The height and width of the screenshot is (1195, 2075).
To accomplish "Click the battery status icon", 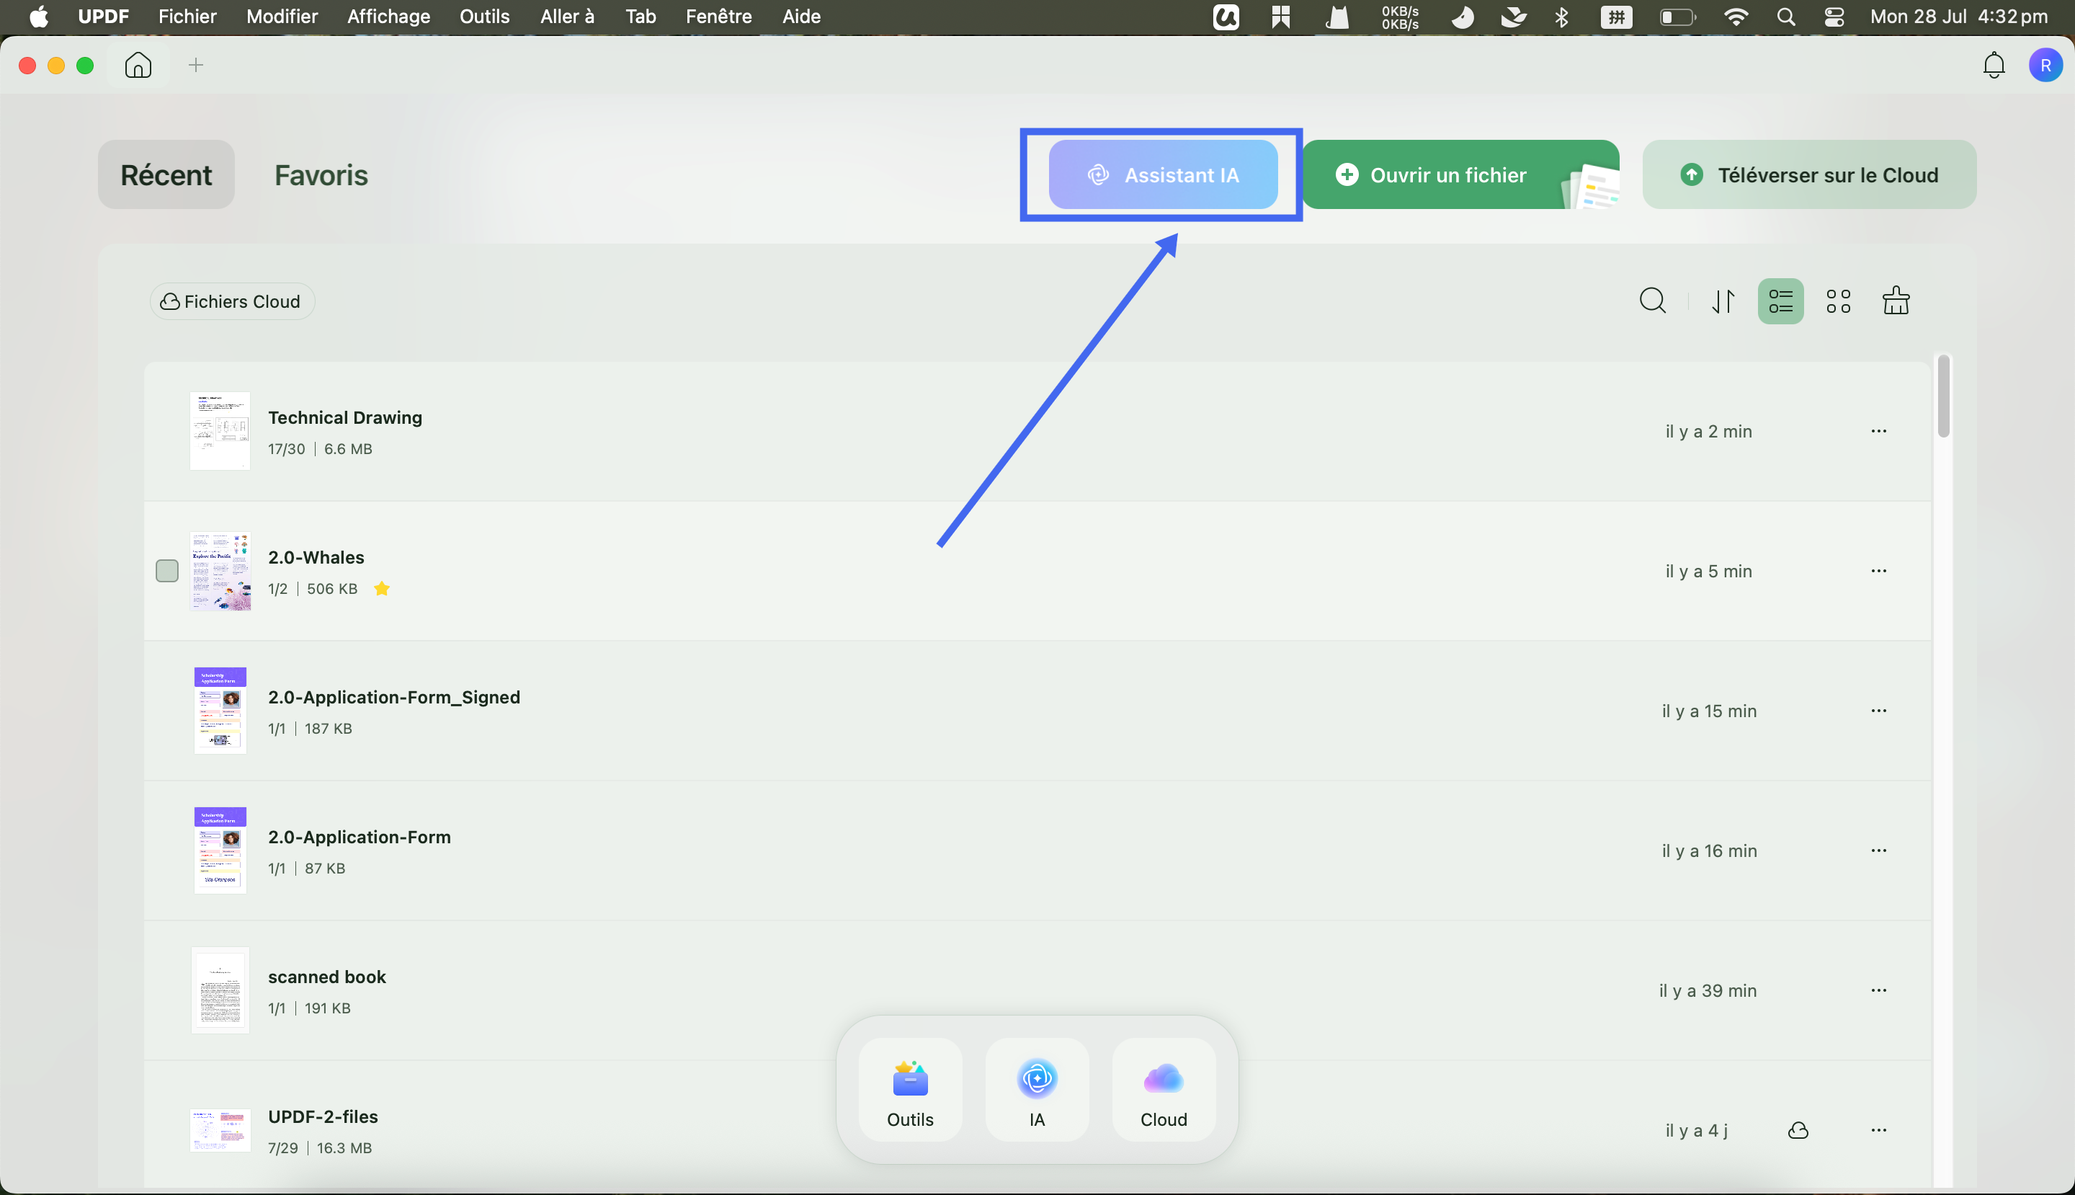I will (x=1677, y=17).
